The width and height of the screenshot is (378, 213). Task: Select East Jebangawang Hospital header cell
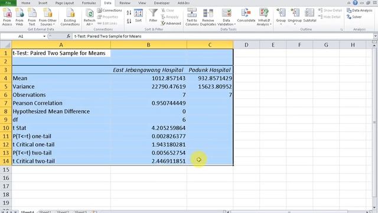tap(148, 70)
